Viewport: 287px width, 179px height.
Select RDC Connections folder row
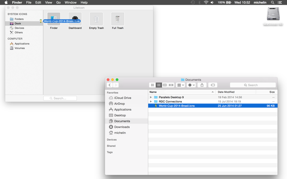(x=213, y=101)
